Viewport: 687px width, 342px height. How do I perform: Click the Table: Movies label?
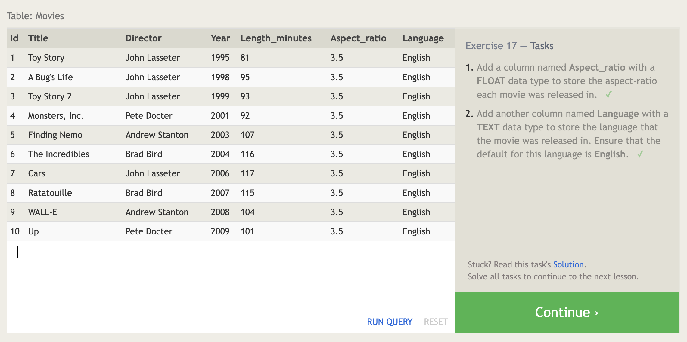[x=35, y=16]
